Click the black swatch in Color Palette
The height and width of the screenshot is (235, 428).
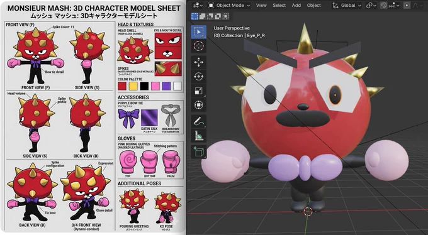tap(144, 86)
